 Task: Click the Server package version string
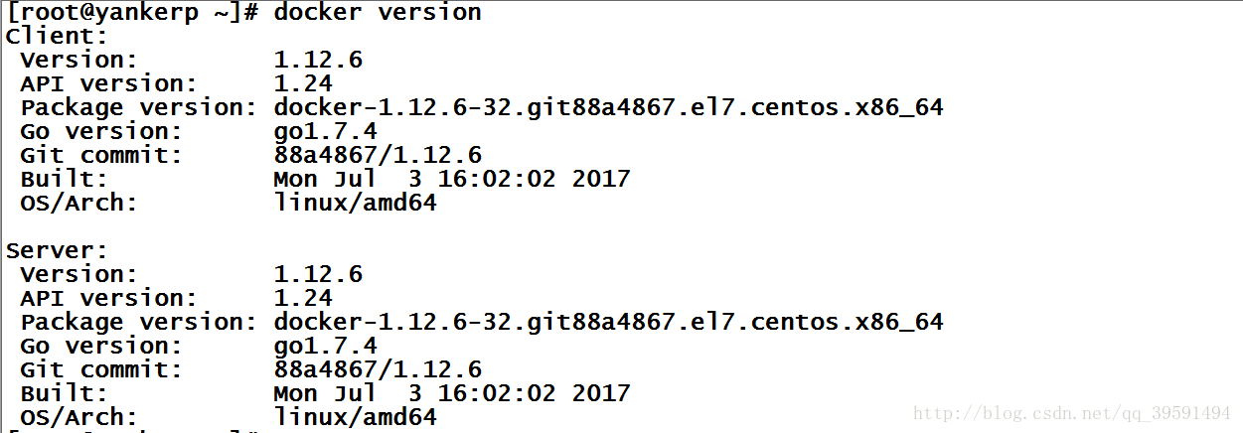[x=608, y=322]
